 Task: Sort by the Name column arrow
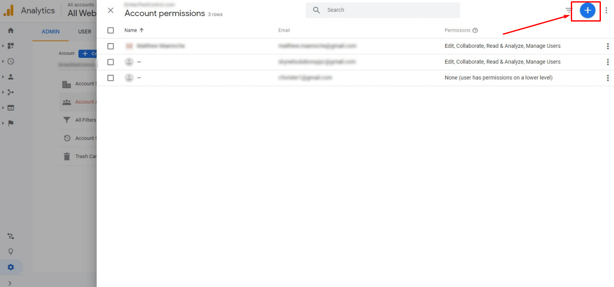point(142,30)
